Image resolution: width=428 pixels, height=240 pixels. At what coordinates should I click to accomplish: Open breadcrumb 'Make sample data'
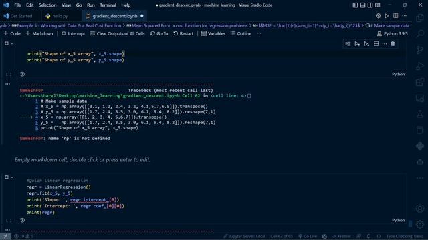click(x=387, y=25)
